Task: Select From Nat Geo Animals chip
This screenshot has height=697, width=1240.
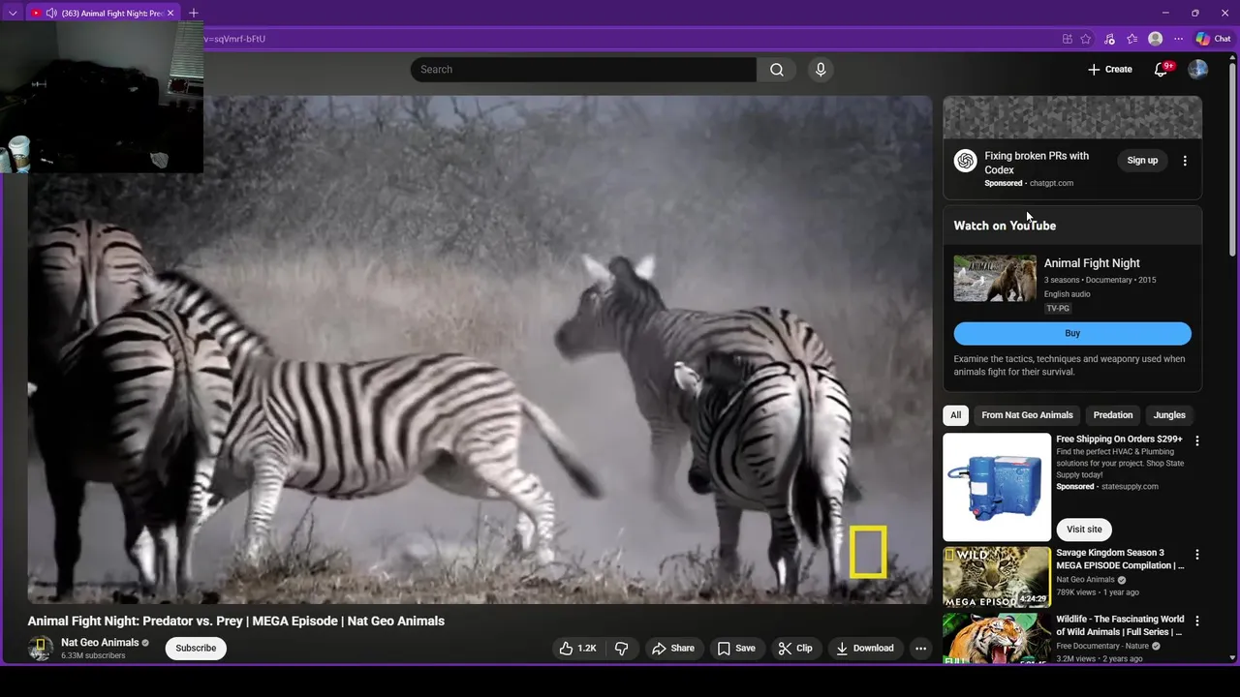Action: [x=1027, y=415]
